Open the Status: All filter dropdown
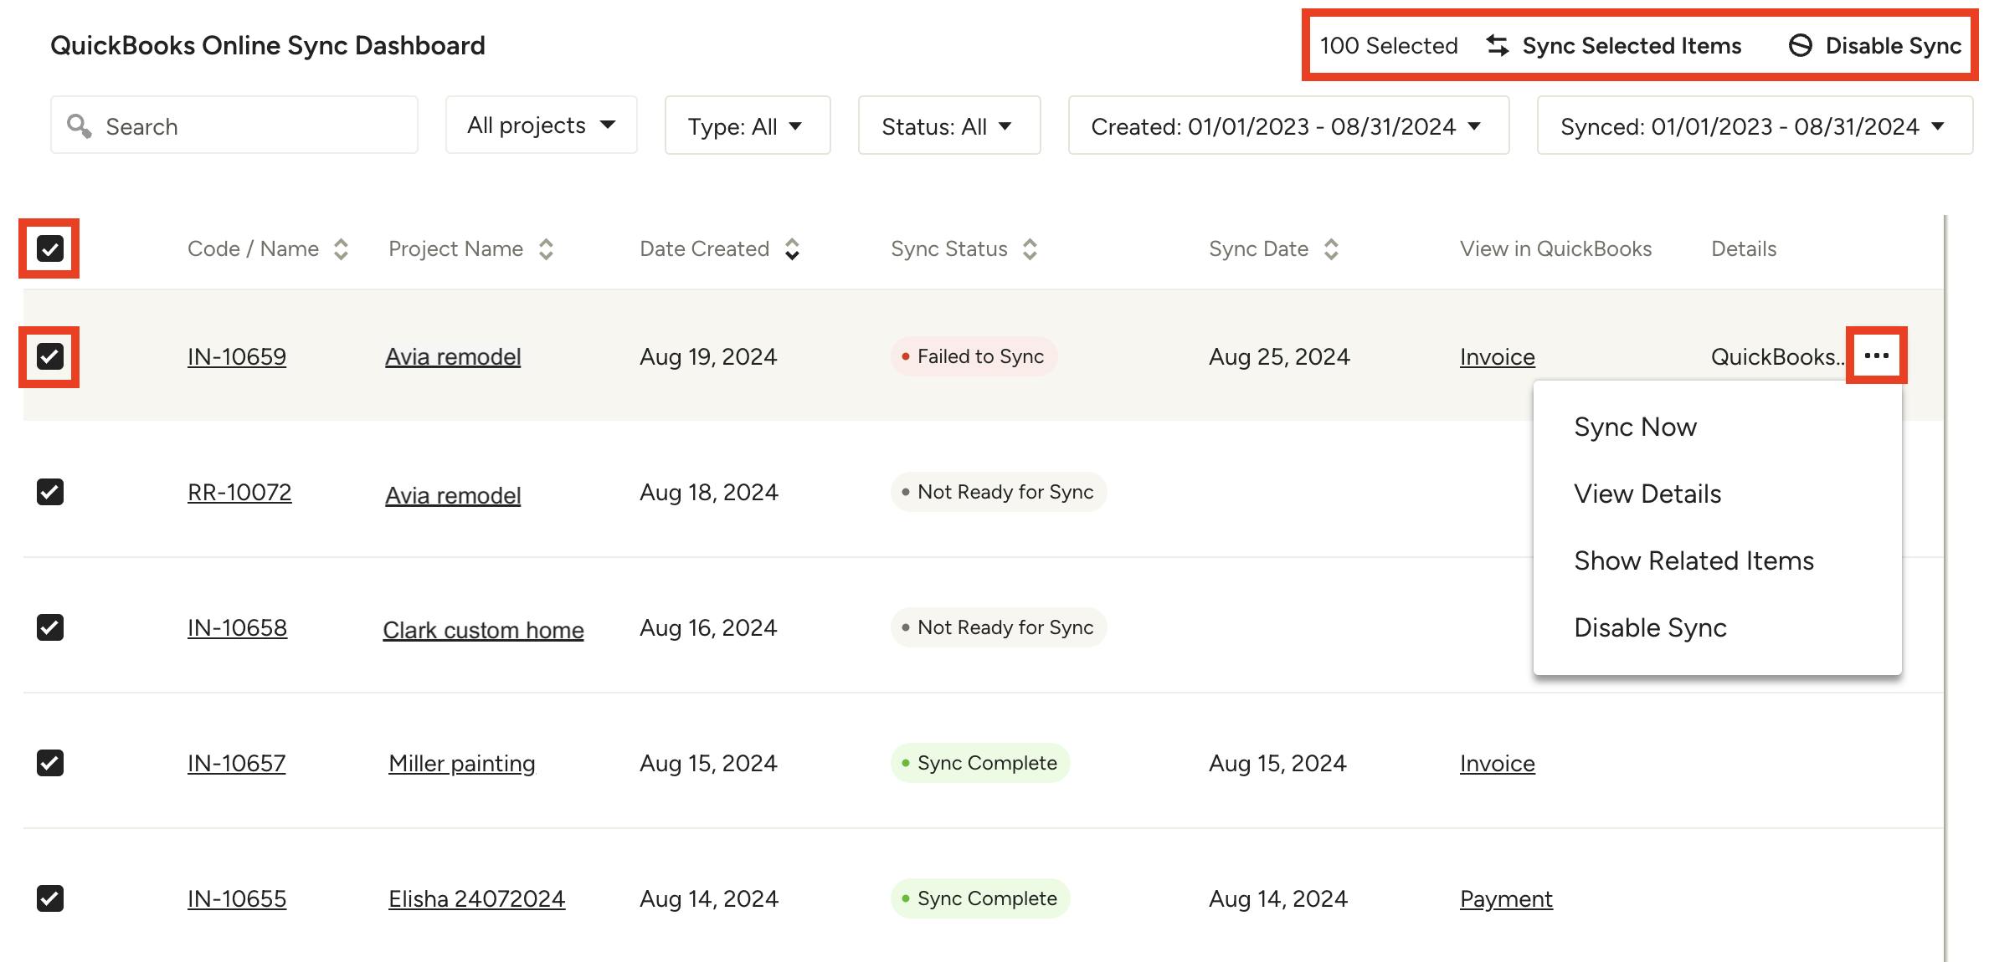The image size is (1989, 962). click(949, 125)
